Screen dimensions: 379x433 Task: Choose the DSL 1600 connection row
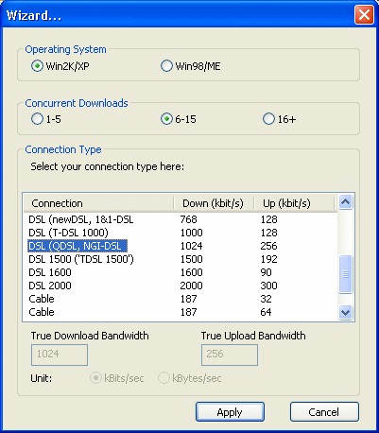pos(181,272)
